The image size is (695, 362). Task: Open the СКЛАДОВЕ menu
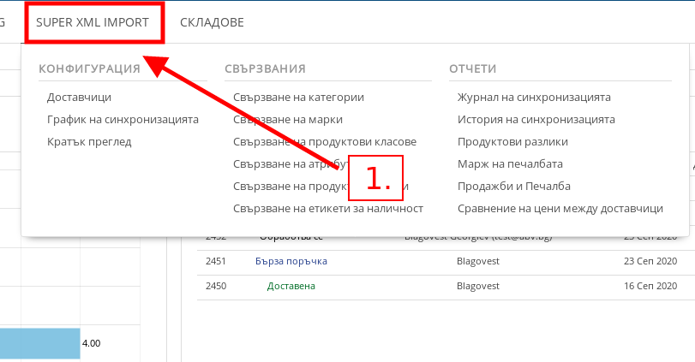(212, 21)
